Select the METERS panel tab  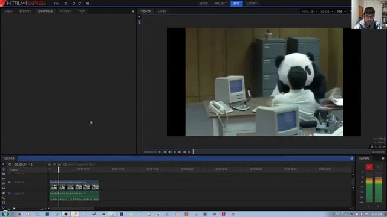364,159
